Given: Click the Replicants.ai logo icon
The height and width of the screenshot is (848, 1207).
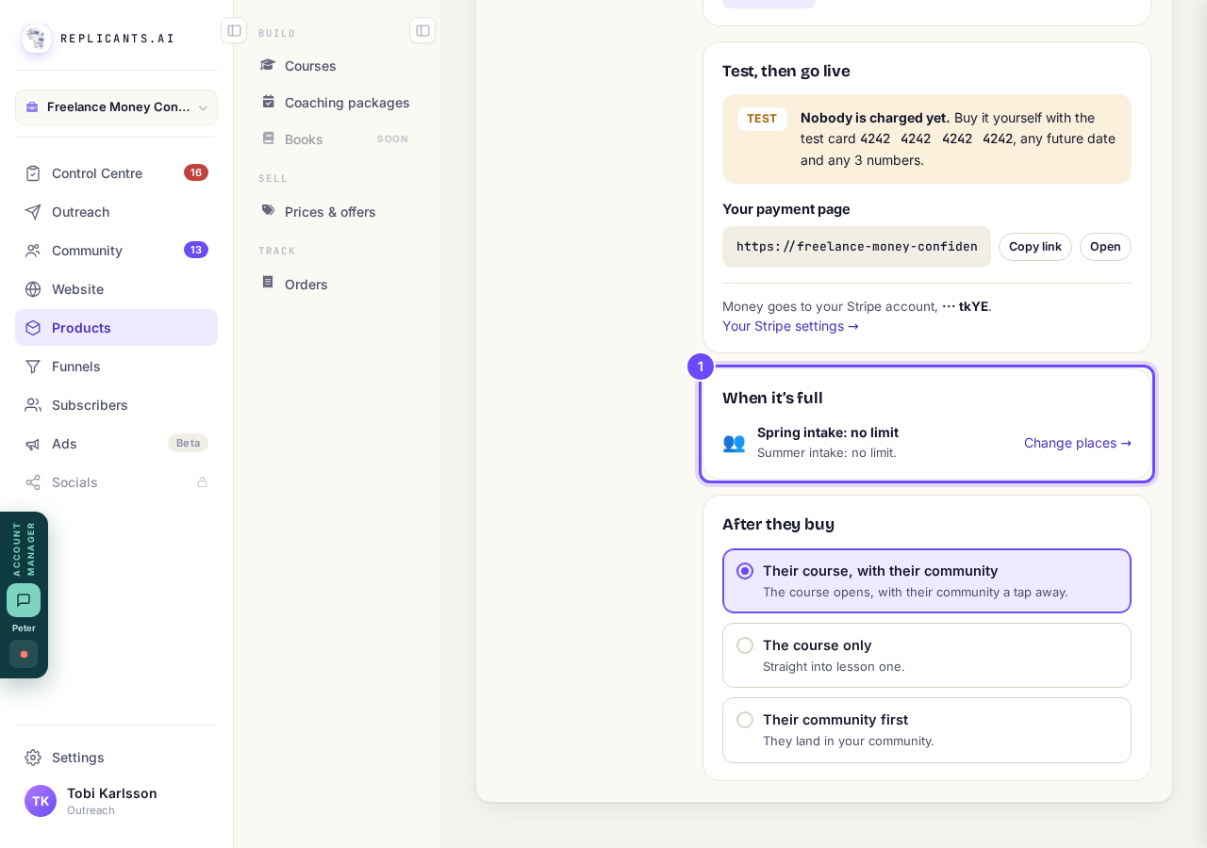Looking at the screenshot, I should (x=37, y=39).
